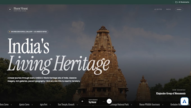Open Manas Wildlife Sanctuary in the ticker

[150, 104]
